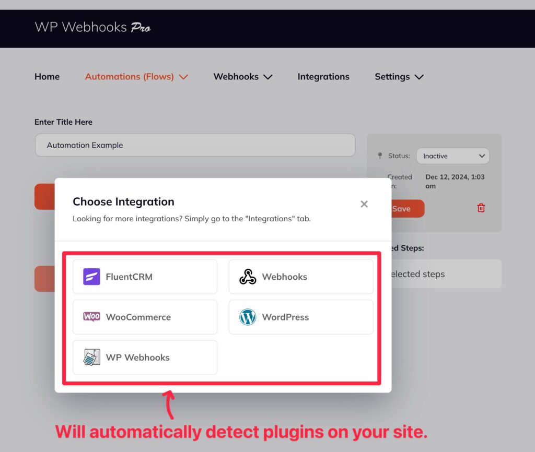This screenshot has width=535, height=452.
Task: Click the WooCommerce Woo logo icon
Action: (x=92, y=317)
